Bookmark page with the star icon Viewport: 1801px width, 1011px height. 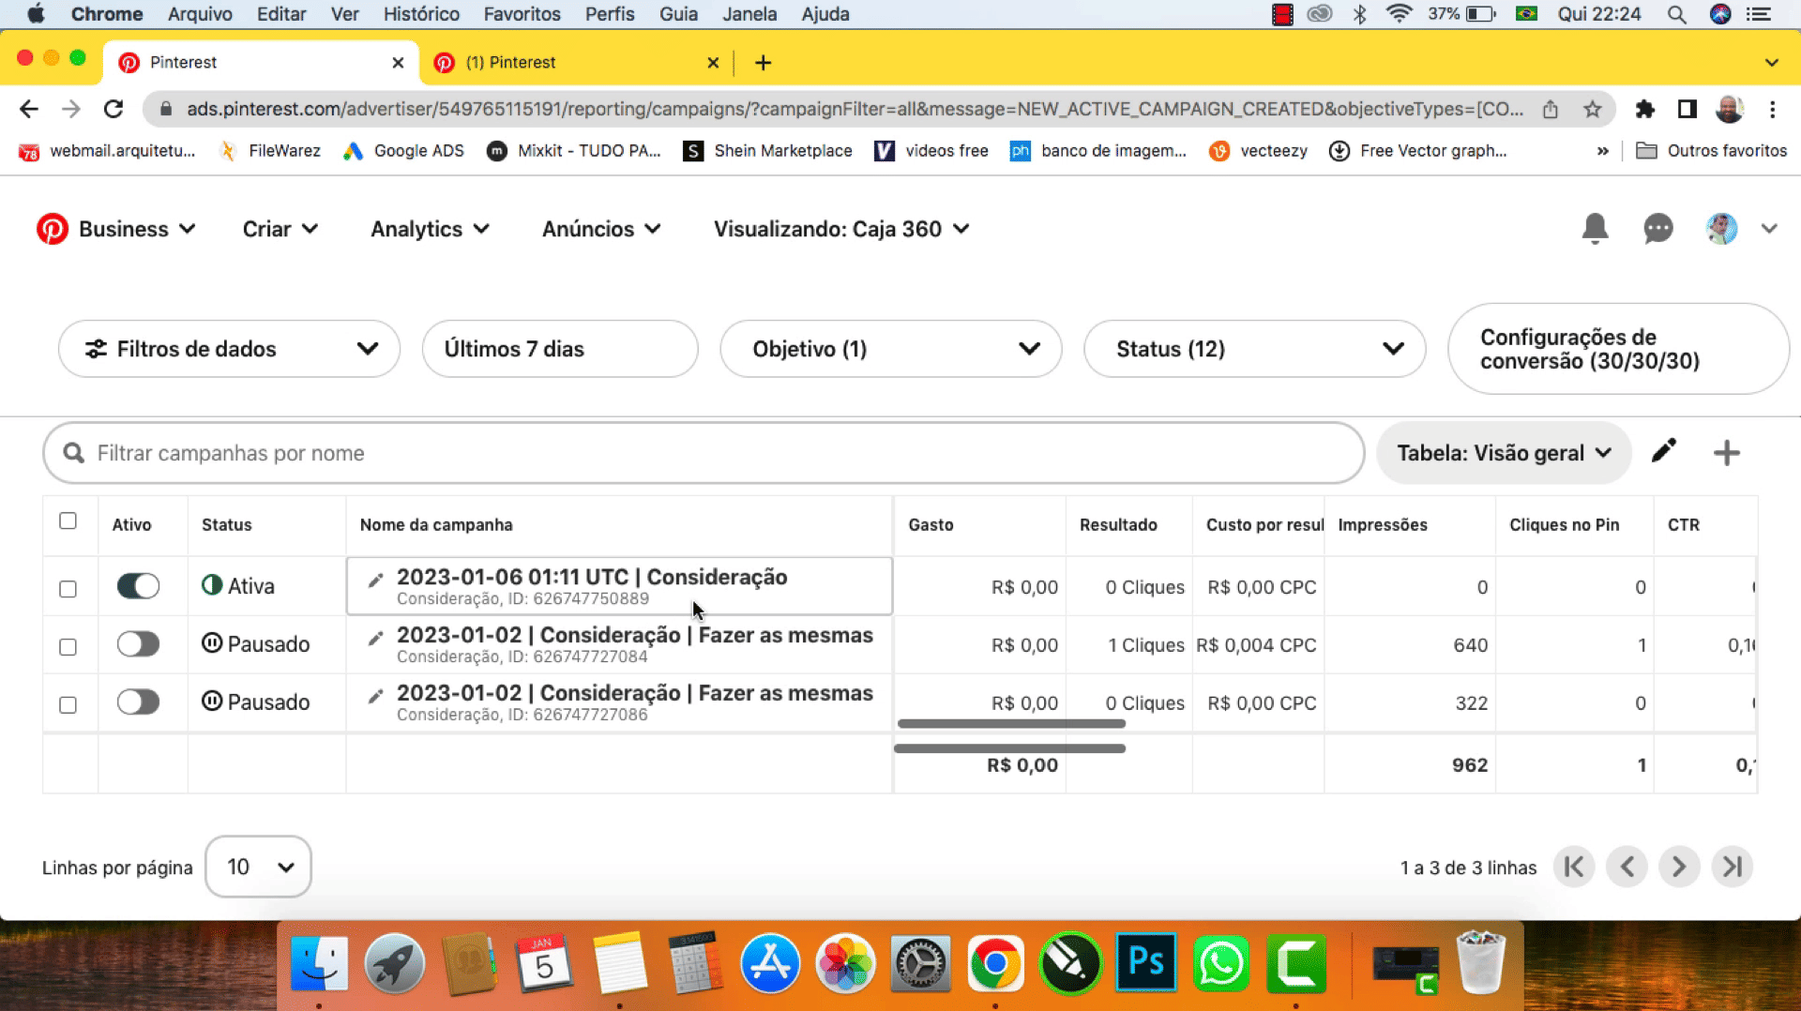point(1592,110)
